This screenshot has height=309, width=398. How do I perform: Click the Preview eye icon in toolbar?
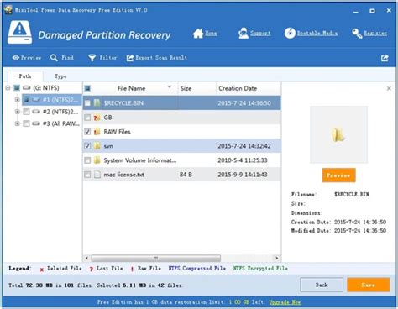(16, 58)
